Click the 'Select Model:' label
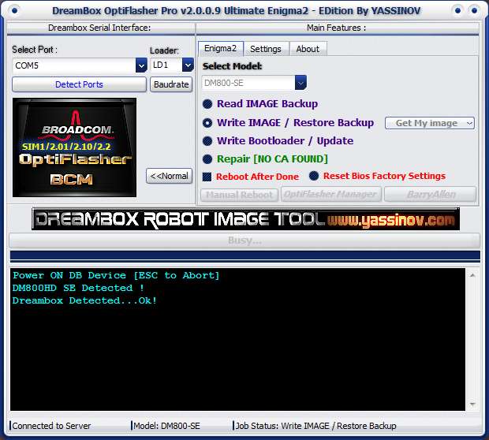The width and height of the screenshot is (489, 440). tap(233, 66)
